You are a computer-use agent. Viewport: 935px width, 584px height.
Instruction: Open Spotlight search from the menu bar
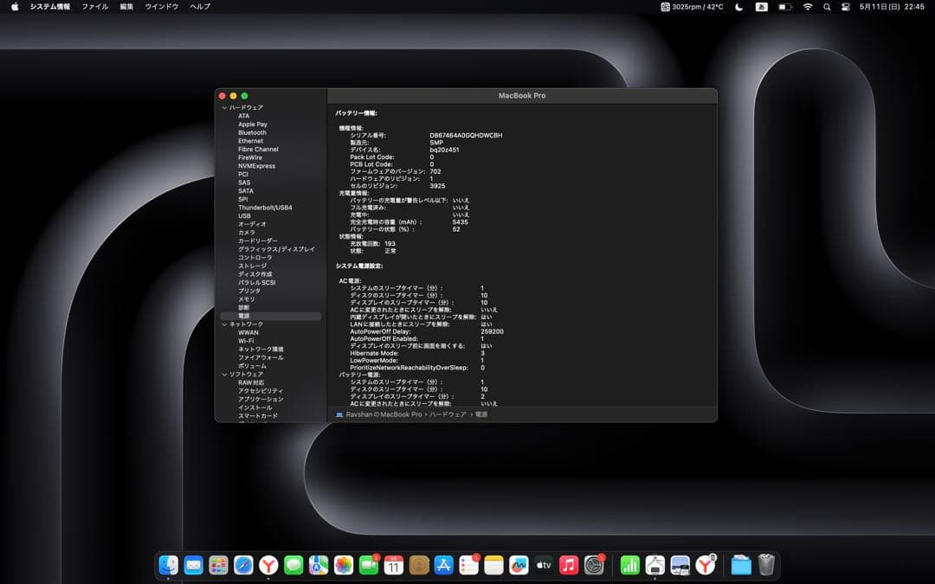[827, 6]
